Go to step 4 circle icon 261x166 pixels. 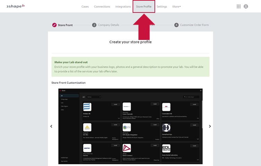click(x=176, y=25)
